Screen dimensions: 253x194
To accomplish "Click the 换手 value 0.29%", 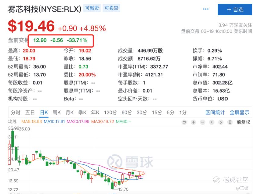I will (x=215, y=51).
